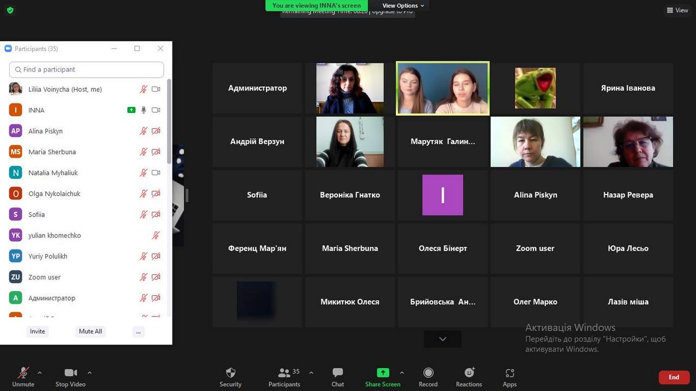696x391 pixels.
Task: Click Sofiia's S avatar in the list
Action: pos(15,215)
